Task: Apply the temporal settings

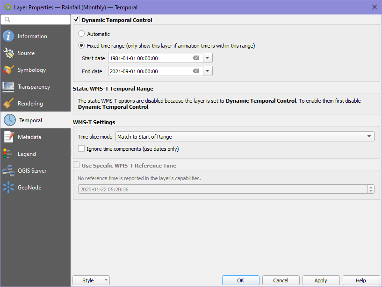Action: (321, 280)
